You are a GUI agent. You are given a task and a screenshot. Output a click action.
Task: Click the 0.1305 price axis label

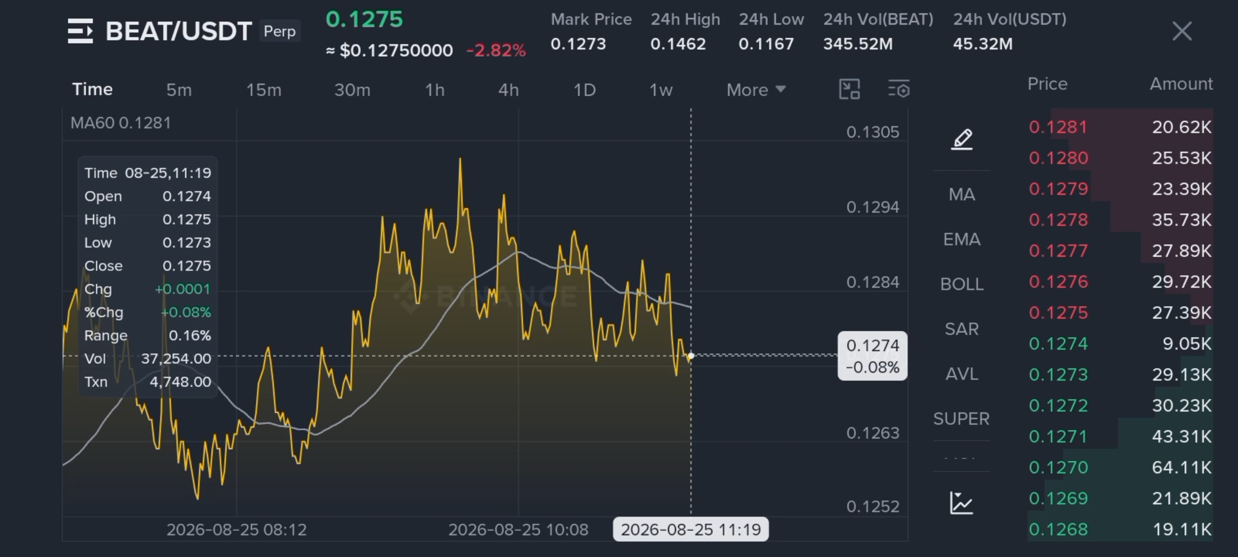click(872, 132)
